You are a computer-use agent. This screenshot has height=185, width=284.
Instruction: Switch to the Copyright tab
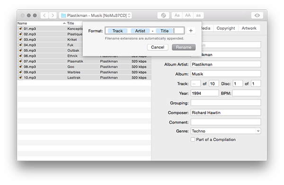226,28
